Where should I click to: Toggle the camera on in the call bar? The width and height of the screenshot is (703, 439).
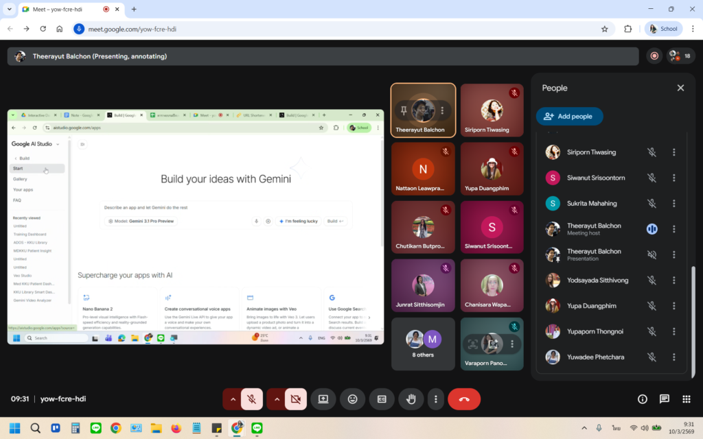click(296, 399)
